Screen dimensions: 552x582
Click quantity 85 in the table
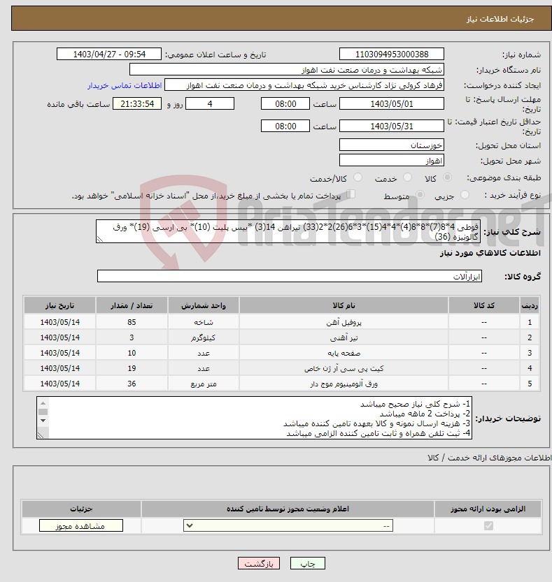[x=132, y=322]
